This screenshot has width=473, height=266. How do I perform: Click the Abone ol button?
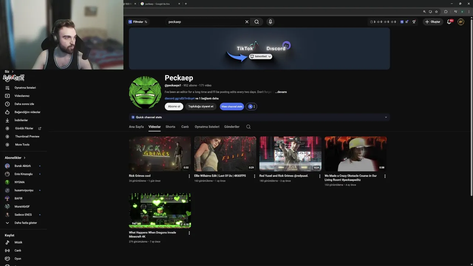pos(174,106)
